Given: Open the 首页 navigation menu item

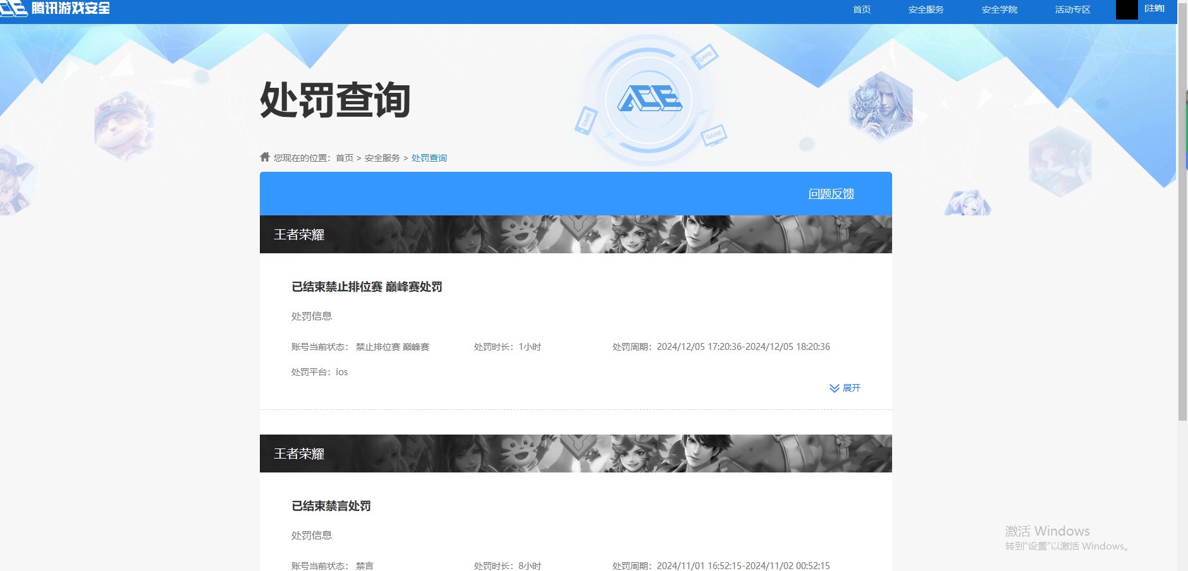Looking at the screenshot, I should (862, 9).
